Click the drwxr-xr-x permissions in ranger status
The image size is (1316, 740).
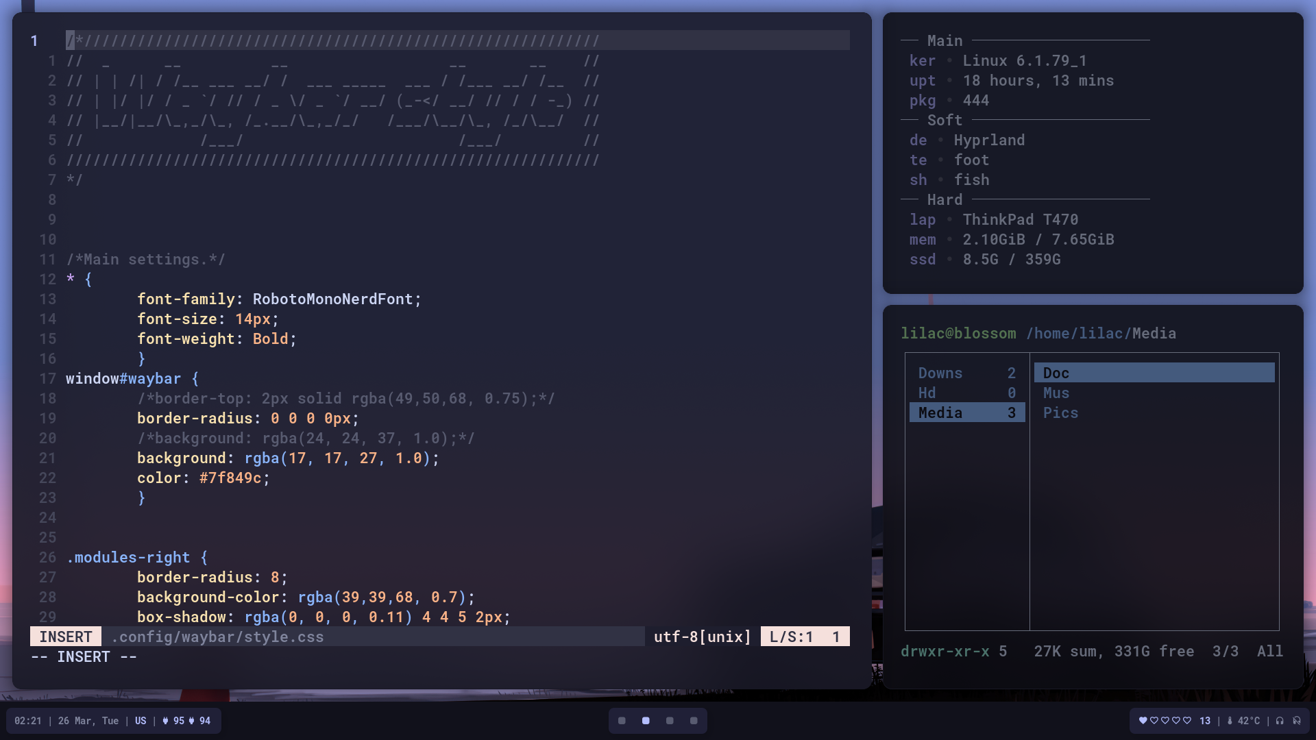coord(945,652)
